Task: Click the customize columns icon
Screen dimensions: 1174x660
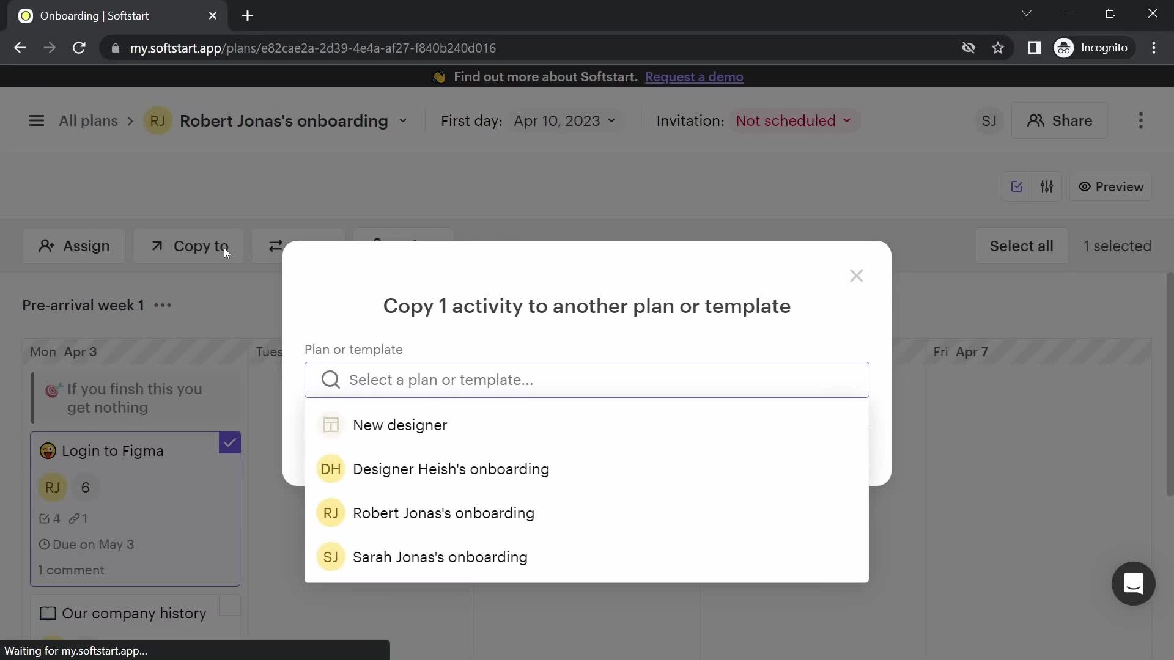Action: tap(1048, 187)
